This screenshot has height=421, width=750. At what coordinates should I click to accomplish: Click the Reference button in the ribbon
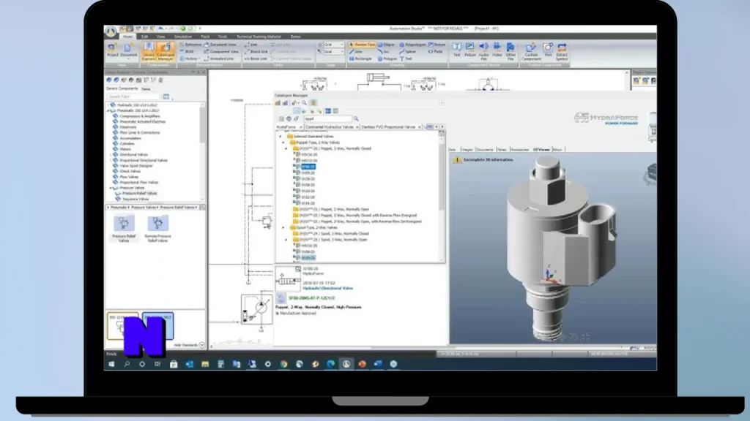point(190,45)
